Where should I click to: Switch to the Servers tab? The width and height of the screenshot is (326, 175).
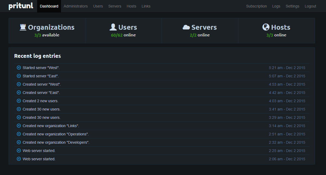pyautogui.click(x=115, y=6)
